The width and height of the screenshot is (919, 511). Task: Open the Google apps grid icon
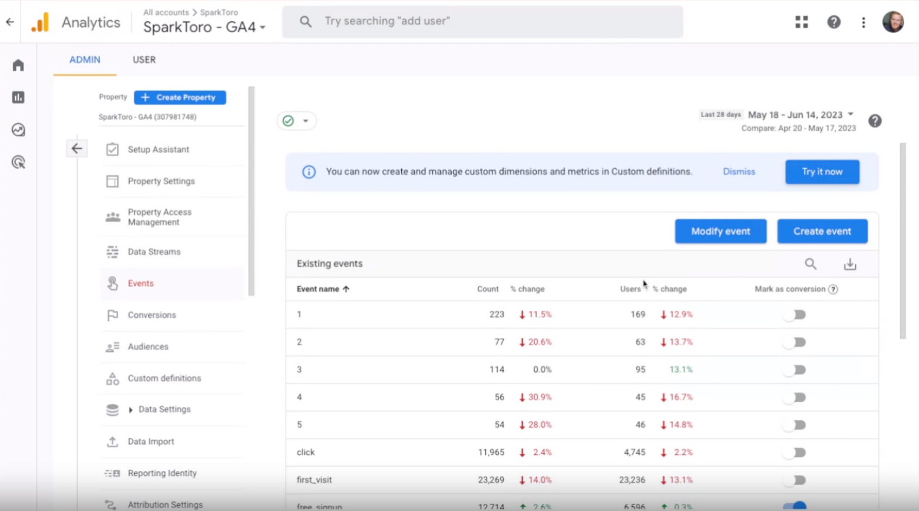(801, 22)
